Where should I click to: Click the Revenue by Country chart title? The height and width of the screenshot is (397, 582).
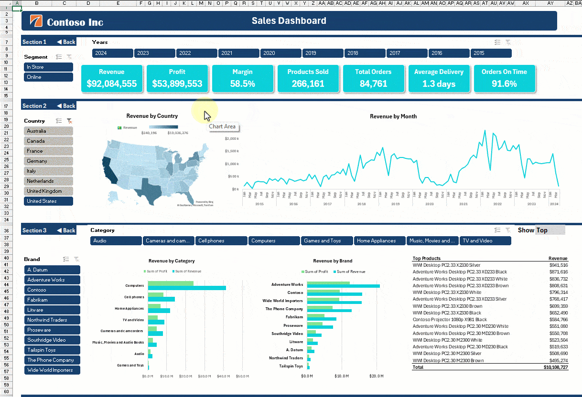[x=152, y=116]
